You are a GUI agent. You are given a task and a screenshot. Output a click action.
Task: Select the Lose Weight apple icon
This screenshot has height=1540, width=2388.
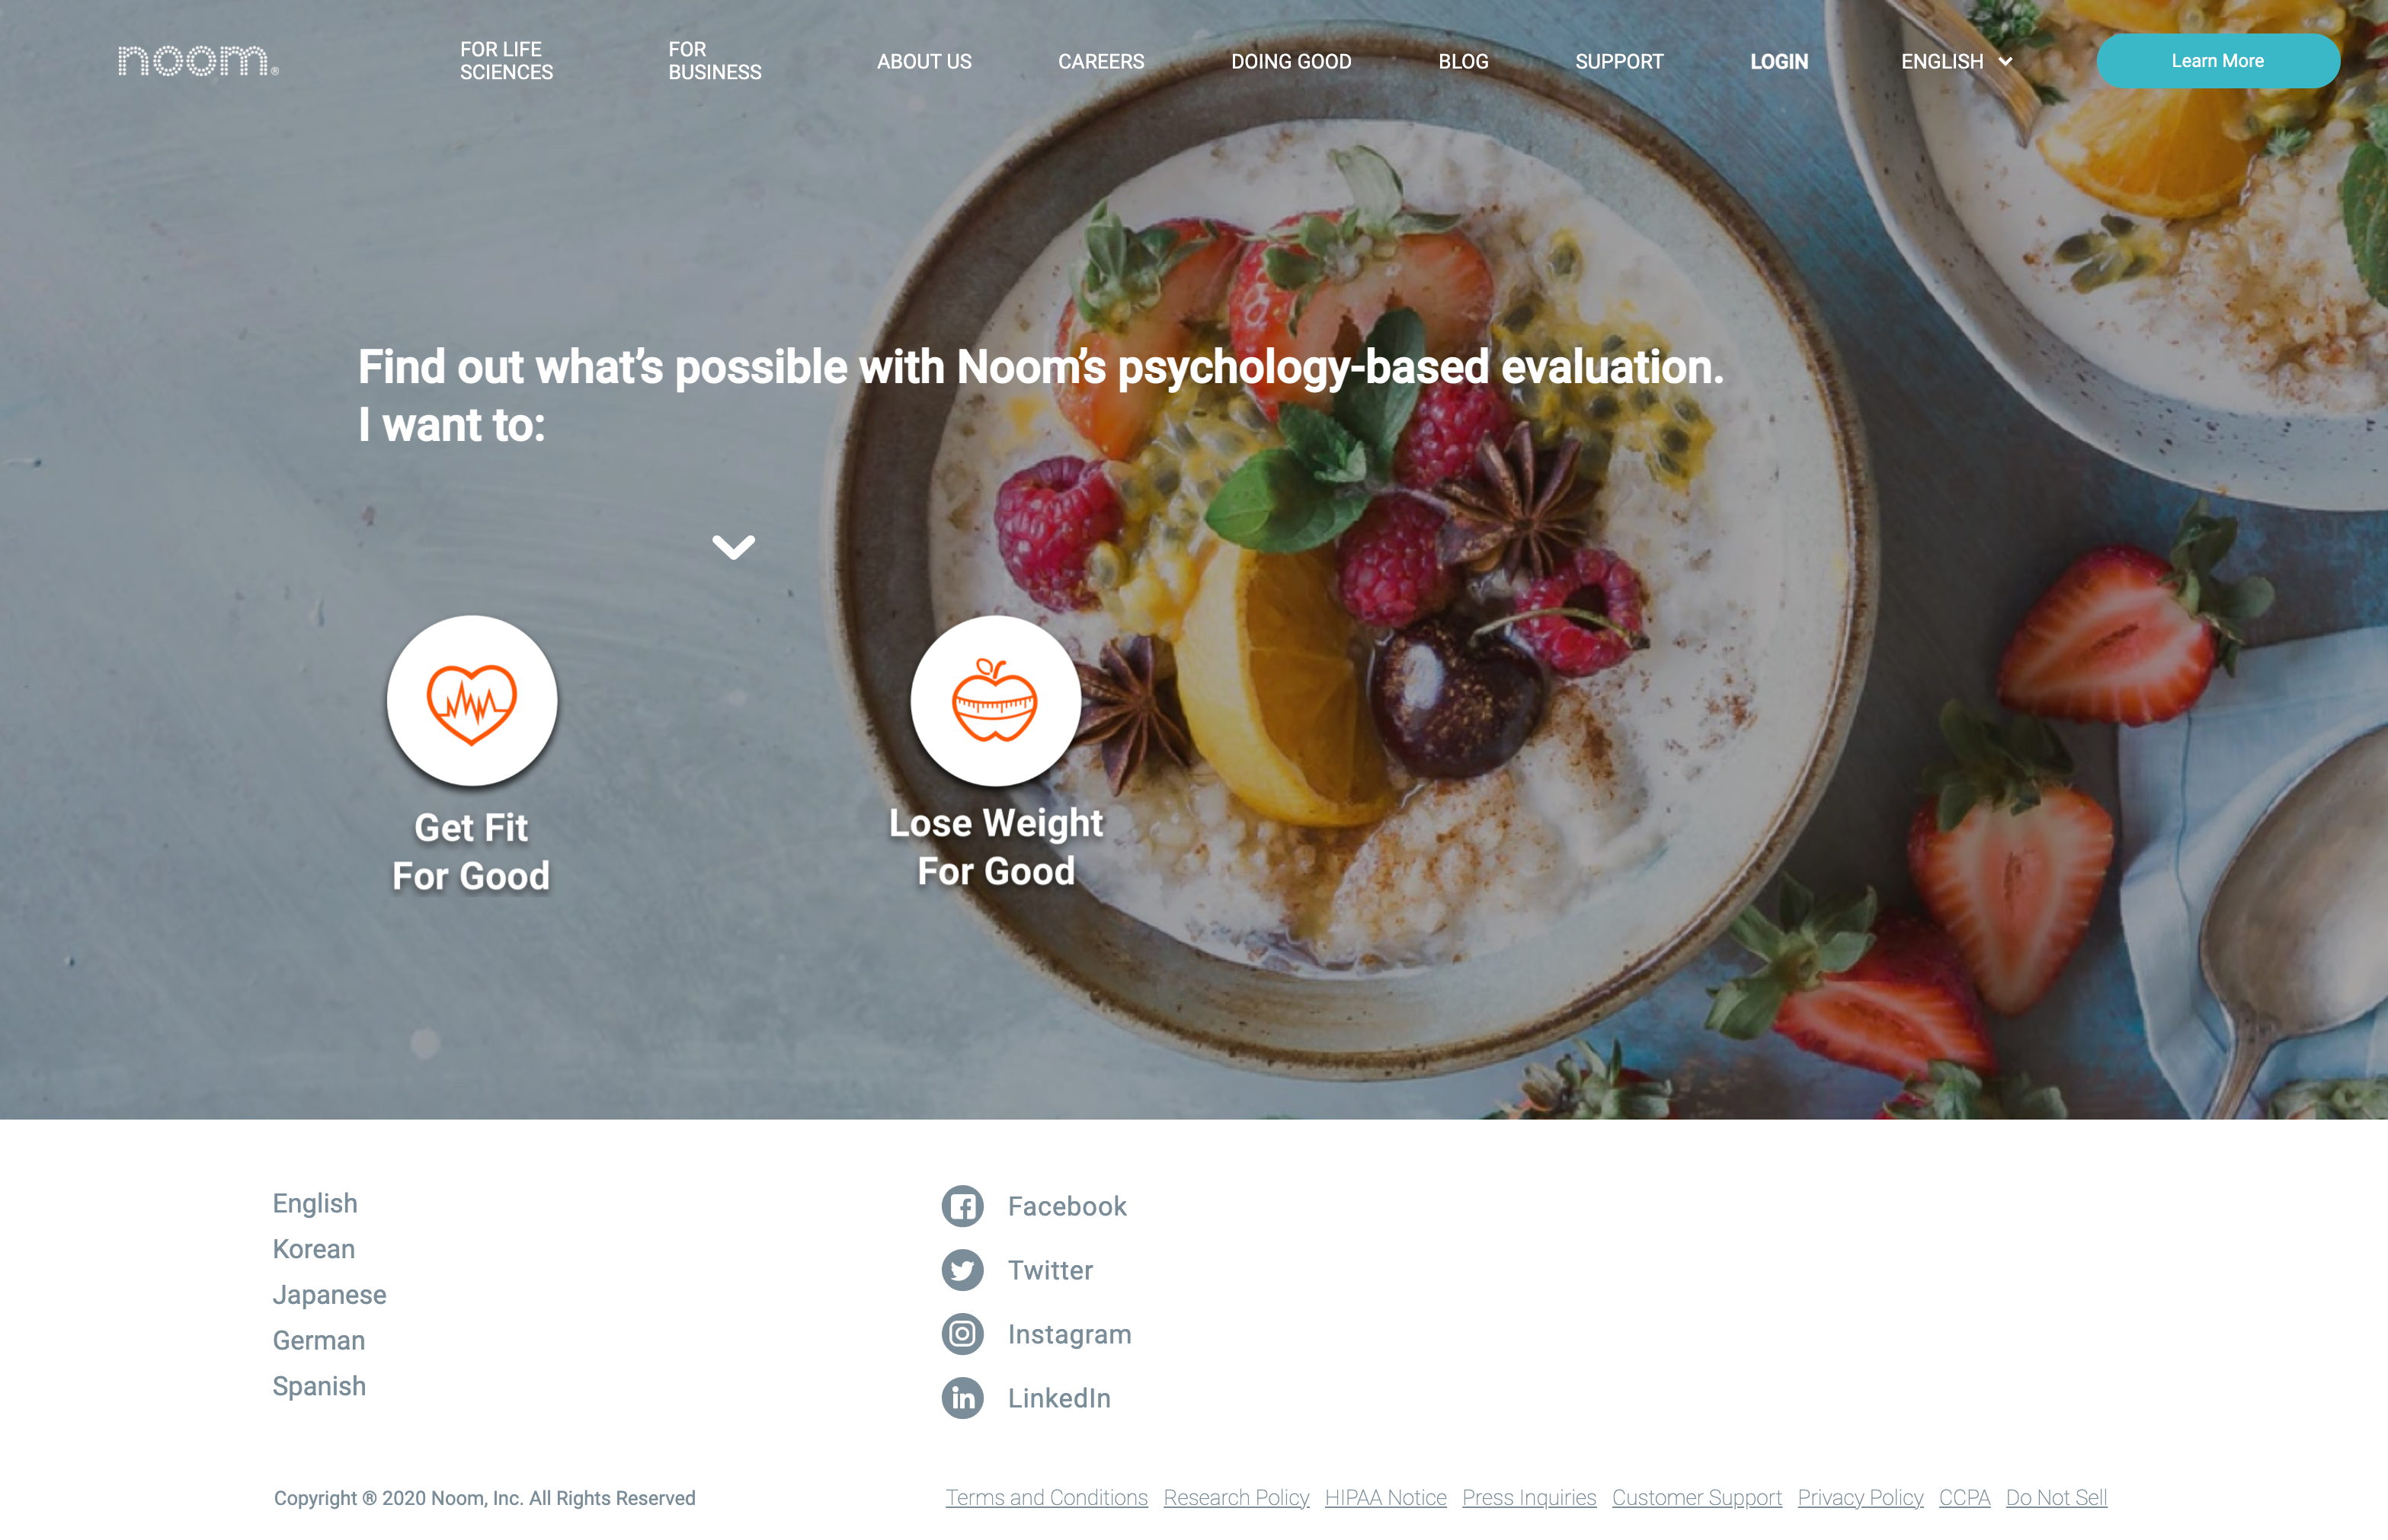tap(995, 701)
